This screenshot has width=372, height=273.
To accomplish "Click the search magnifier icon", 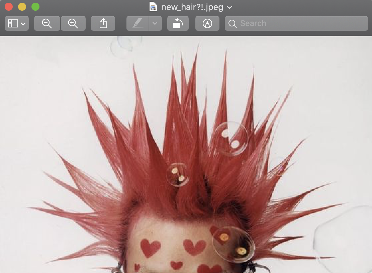I will [232, 24].
